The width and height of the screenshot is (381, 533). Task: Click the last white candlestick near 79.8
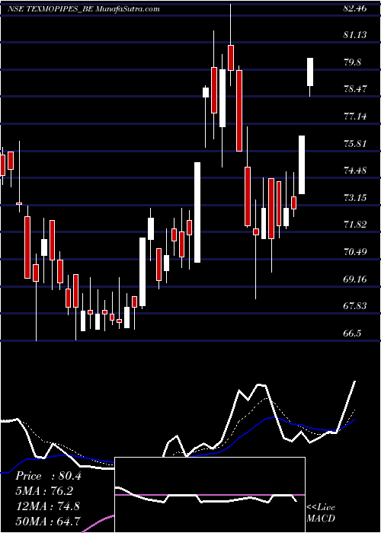point(310,72)
